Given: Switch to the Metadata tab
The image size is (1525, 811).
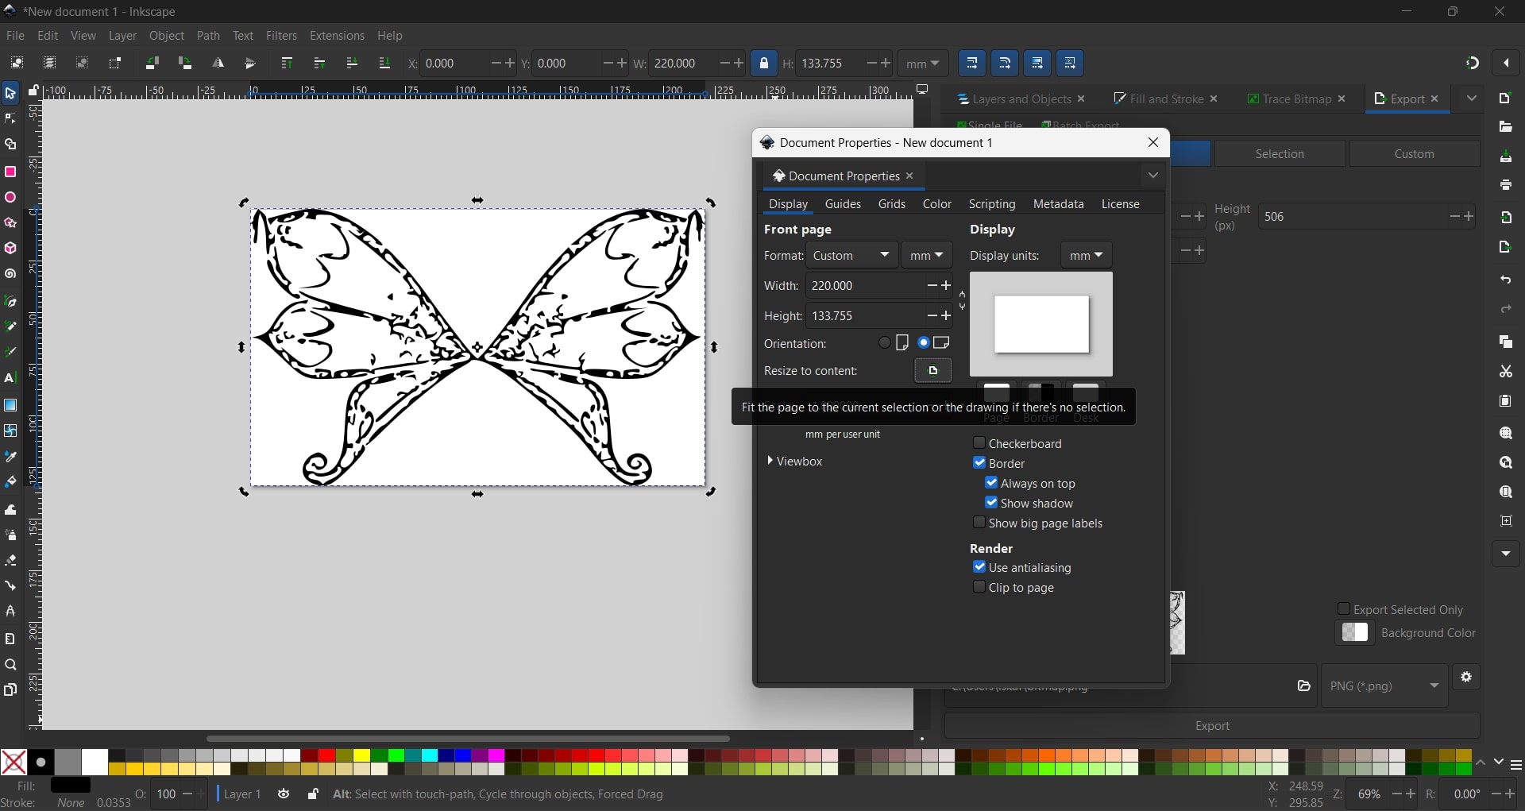Looking at the screenshot, I should (x=1058, y=204).
